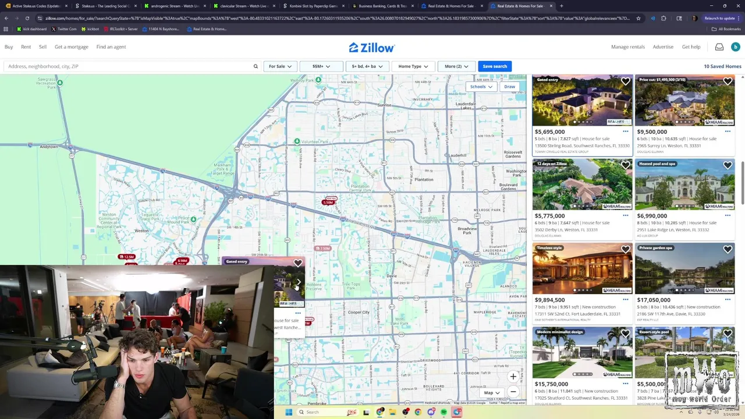Save the $9,894,500 Fort Lauderdale home with heart

[625, 250]
